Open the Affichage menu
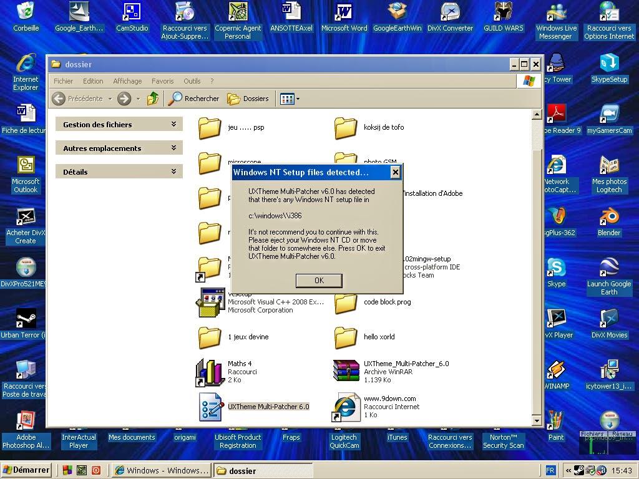 (127, 81)
